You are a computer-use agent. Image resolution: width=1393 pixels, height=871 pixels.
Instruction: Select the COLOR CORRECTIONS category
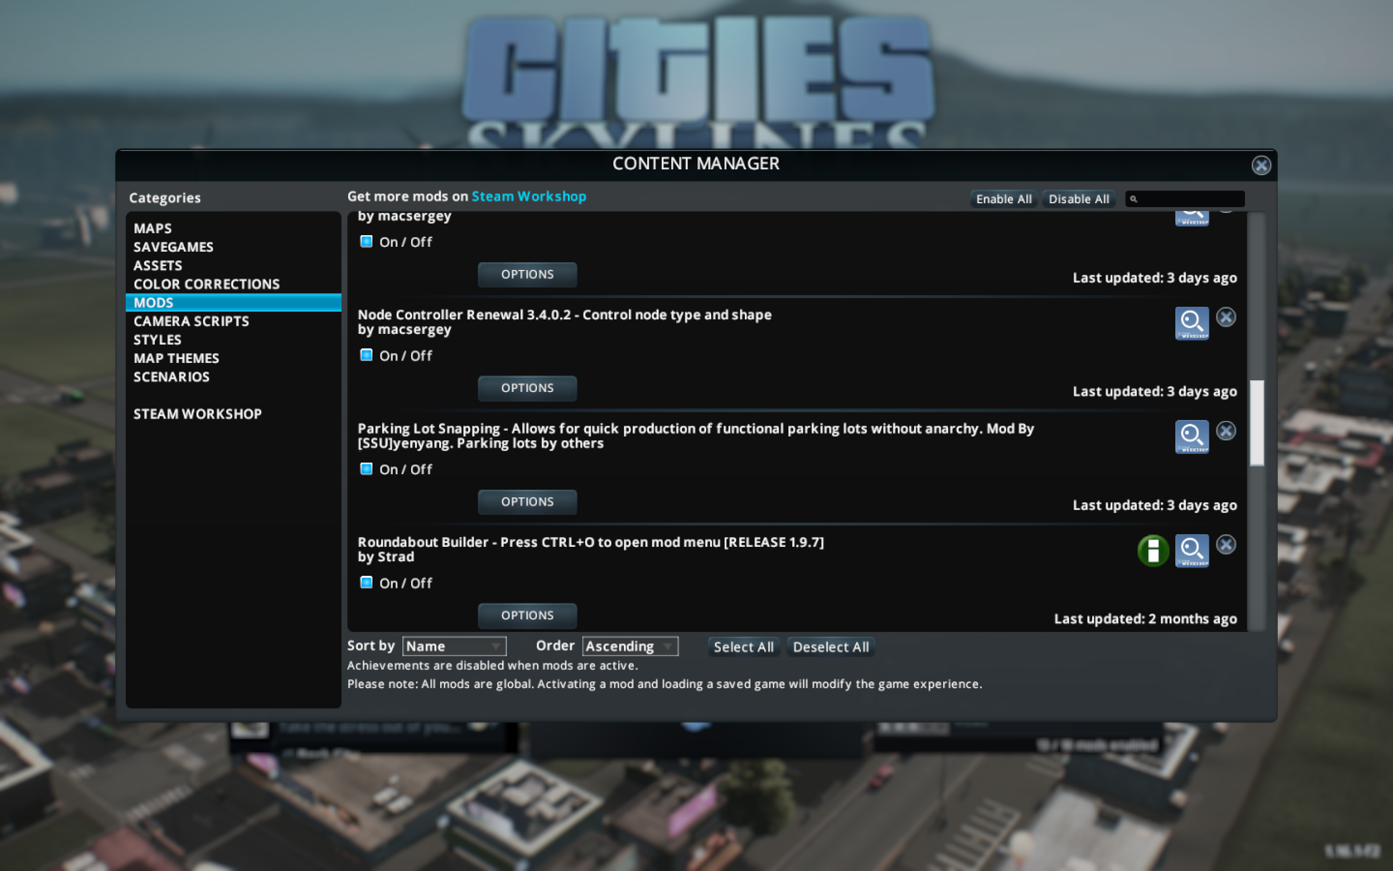coord(233,284)
